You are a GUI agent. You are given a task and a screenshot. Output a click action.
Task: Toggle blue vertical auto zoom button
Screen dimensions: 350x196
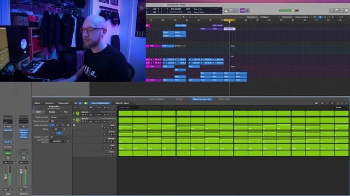pos(320,17)
